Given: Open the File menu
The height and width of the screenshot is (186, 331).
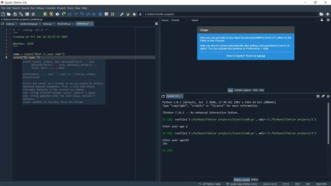Looking at the screenshot, I should pyautogui.click(x=3, y=8).
